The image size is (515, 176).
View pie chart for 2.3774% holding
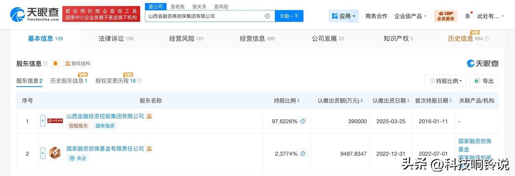303,153
